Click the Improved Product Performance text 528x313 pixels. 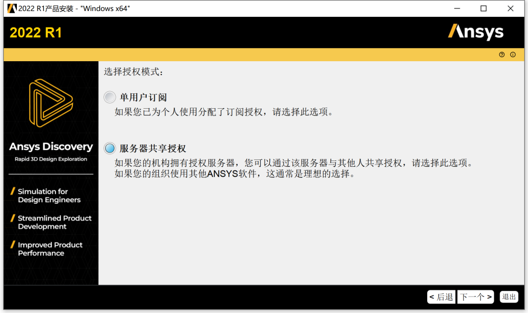click(50, 249)
